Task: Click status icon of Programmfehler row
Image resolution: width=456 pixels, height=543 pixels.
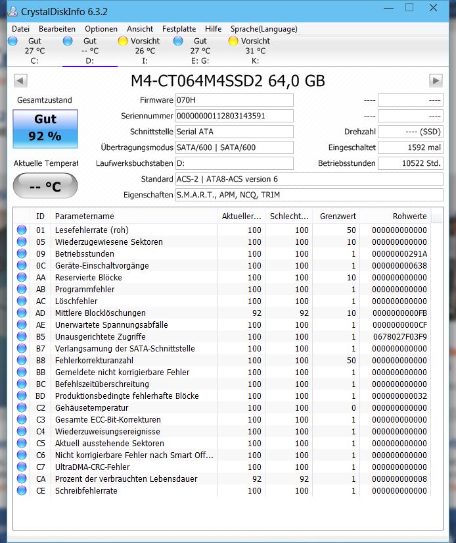Action: pyautogui.click(x=22, y=289)
